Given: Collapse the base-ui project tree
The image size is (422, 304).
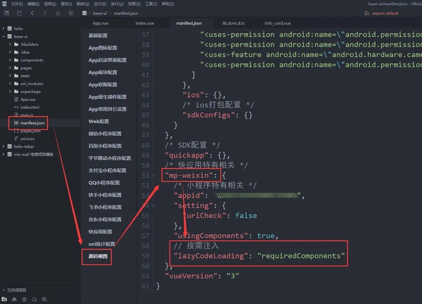Looking at the screenshot, I should click(x=4, y=36).
